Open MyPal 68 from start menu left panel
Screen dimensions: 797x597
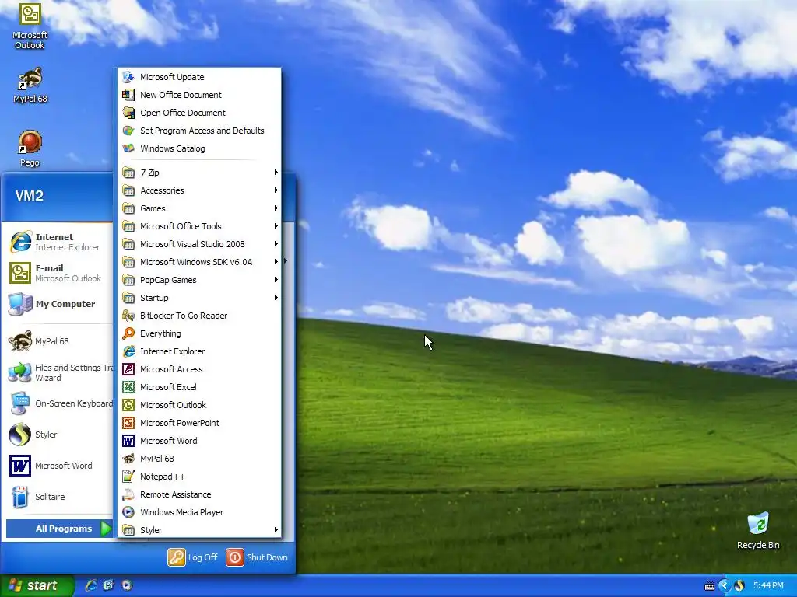(x=58, y=341)
